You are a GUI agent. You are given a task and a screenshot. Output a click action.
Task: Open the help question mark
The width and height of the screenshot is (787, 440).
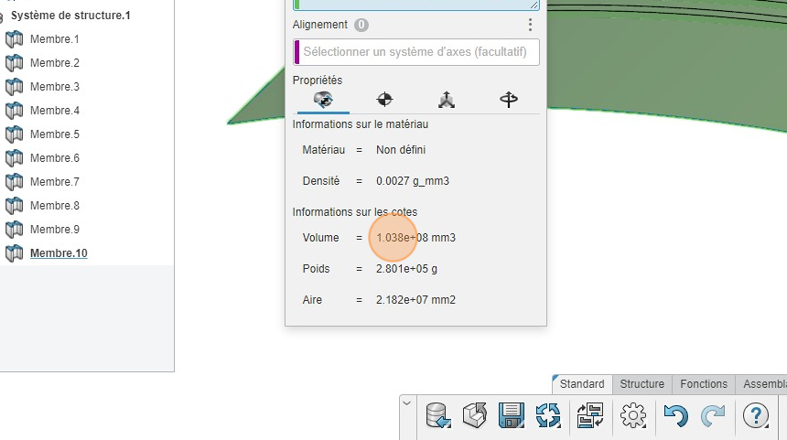coord(755,415)
